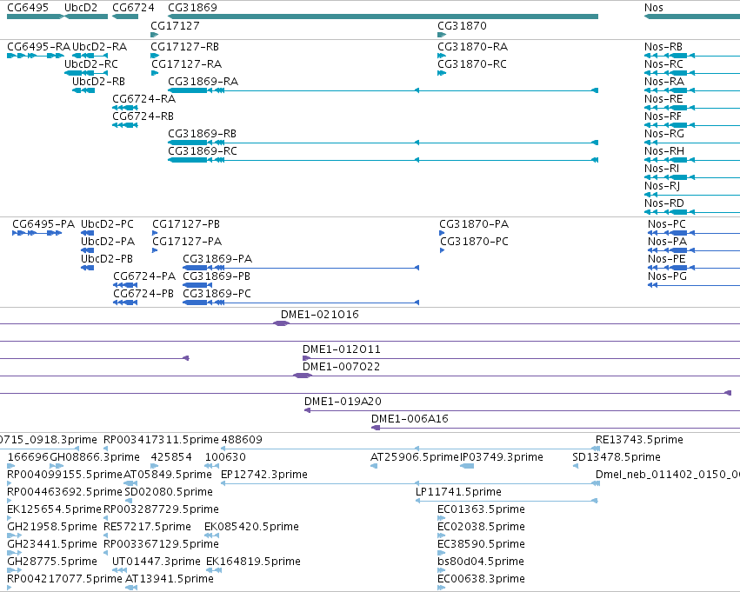Click protein CG31870-PA
740x592 pixels.
474,224
